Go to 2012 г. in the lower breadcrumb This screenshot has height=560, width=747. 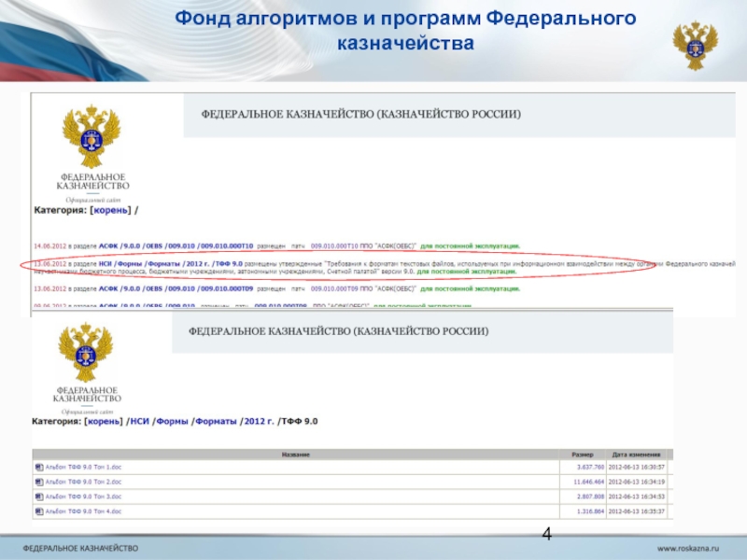pos(260,422)
